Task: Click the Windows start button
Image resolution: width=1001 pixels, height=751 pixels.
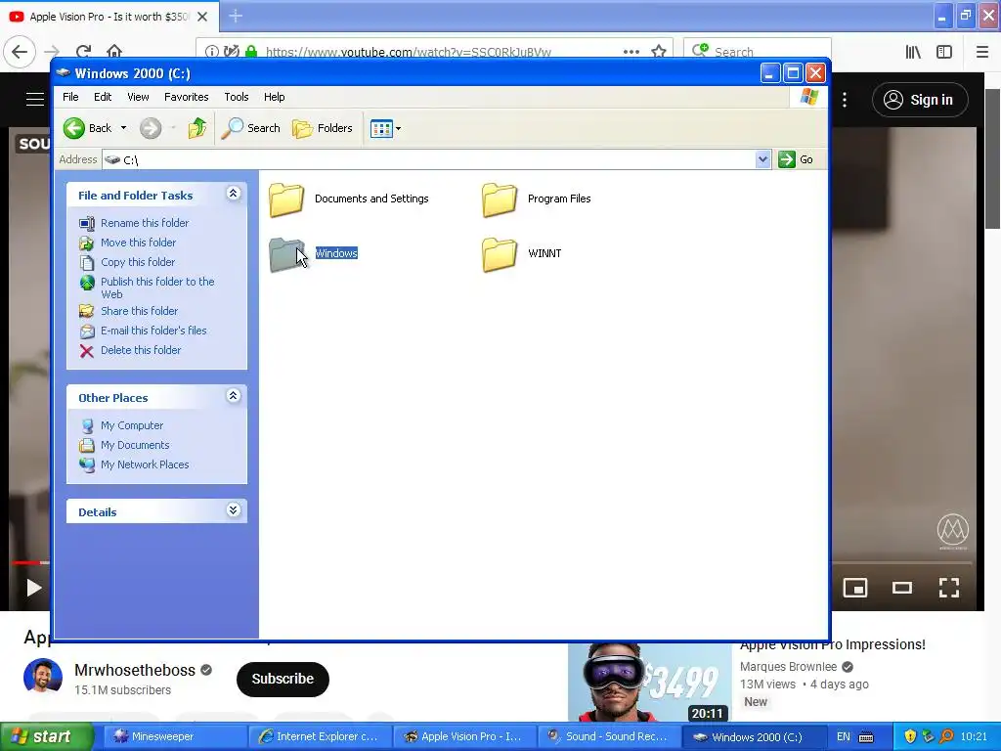Action: (46, 736)
